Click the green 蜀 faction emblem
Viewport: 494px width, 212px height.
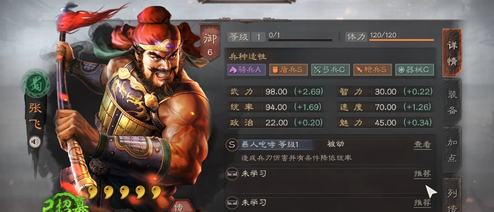click(x=36, y=84)
